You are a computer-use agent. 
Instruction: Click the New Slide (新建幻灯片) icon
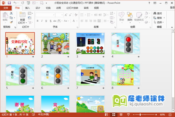click(22, 15)
